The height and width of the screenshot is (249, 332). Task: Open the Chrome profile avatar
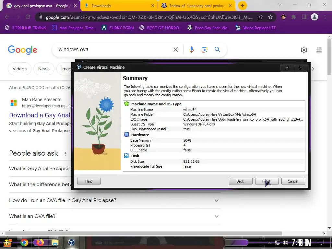pos(314,17)
